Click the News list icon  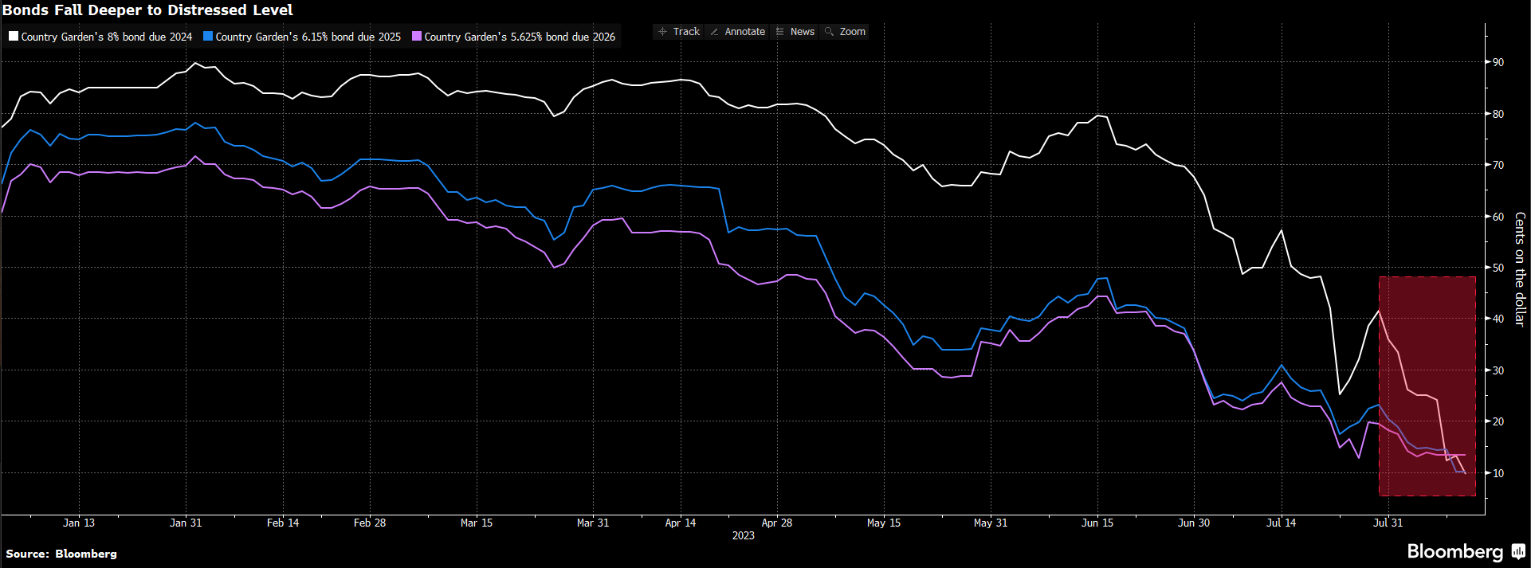(779, 32)
